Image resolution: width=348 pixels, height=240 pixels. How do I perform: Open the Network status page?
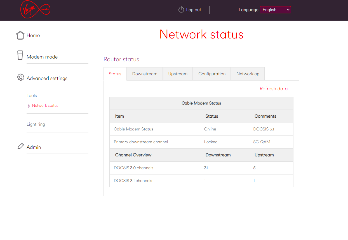click(x=46, y=105)
